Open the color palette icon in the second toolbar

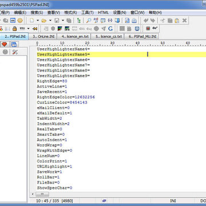(x=60, y=29)
